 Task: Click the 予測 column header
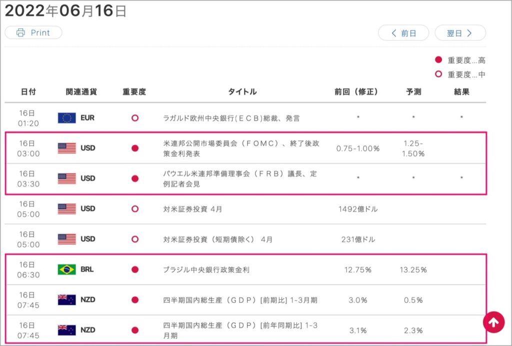(x=413, y=92)
